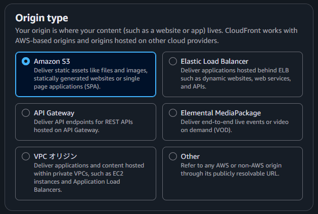Click the ELB dynamic websites description text
Screen dimensions: 318x214
236,78
